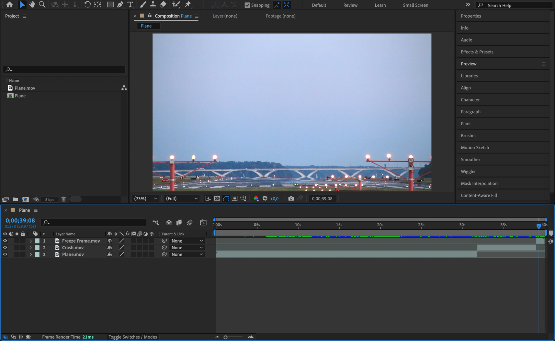Open the magnification 73% dropdown
Screen dimensions: 555x341
(145, 198)
